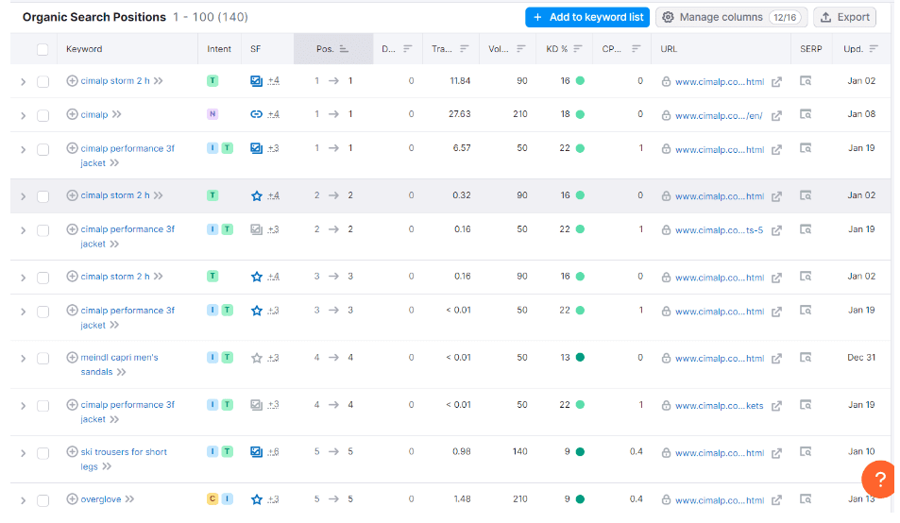This screenshot has height=523, width=900.
Task: Open the www.cimalp.co.../en/ URL link
Action: pos(719,116)
